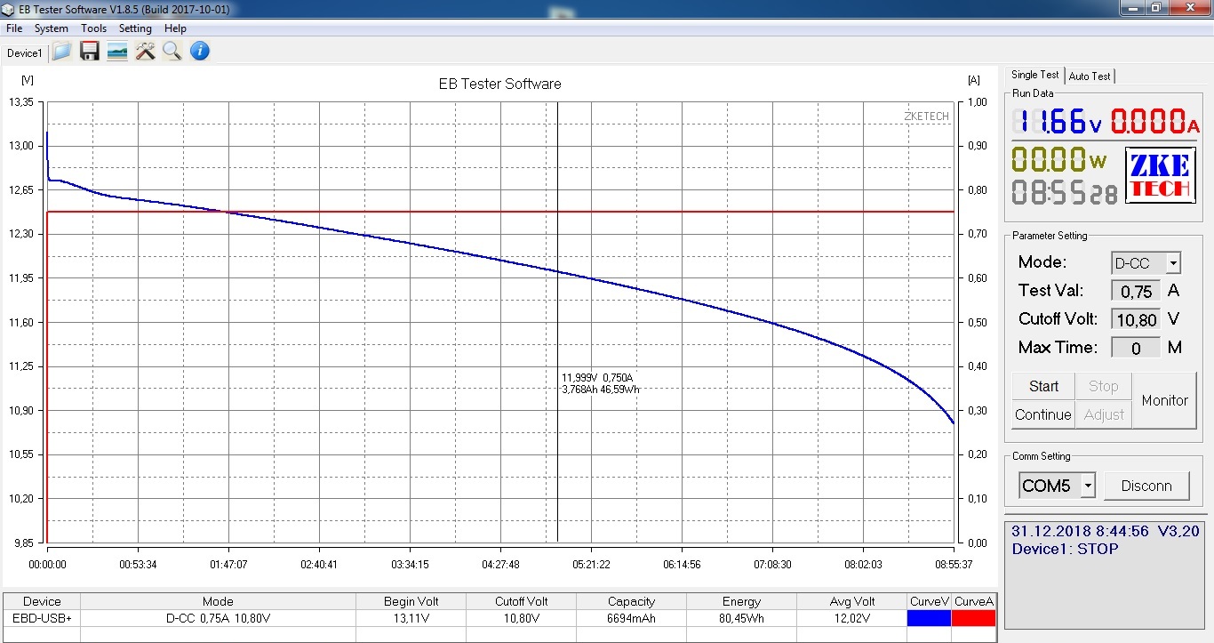The height and width of the screenshot is (643, 1214).
Task: Open the File menu
Action: [x=14, y=28]
